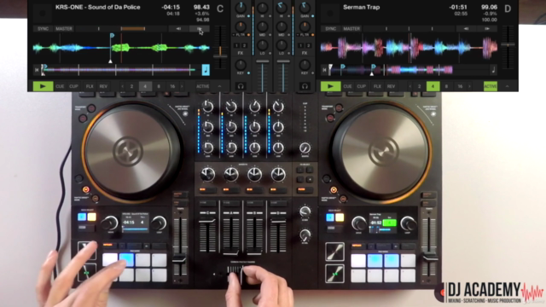Select loop size 8 on deck C

point(159,86)
